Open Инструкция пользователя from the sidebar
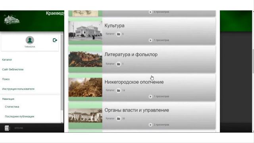 click(x=18, y=89)
